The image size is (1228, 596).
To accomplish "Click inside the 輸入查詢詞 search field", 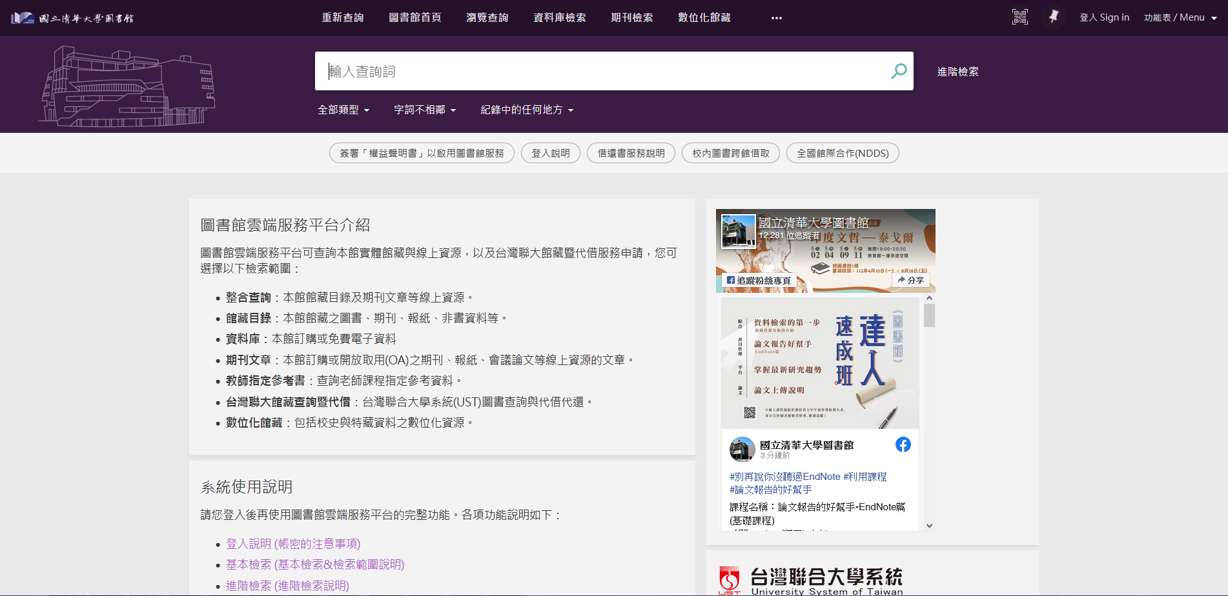I will 600,71.
